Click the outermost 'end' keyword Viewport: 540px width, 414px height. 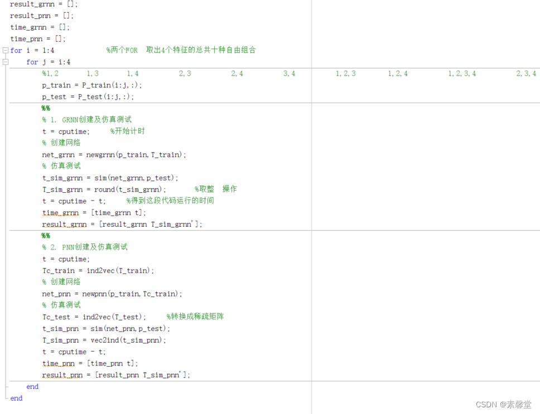click(16, 398)
